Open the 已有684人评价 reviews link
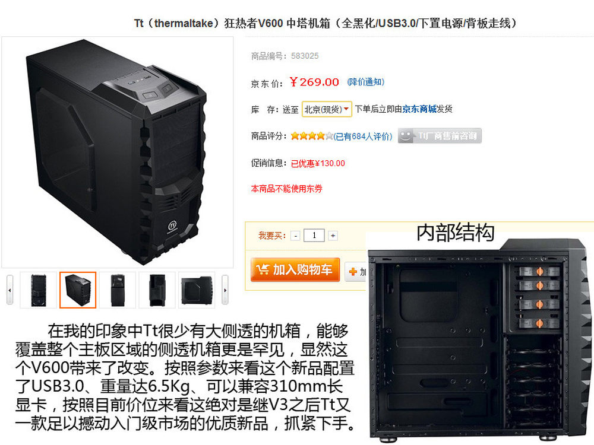 pyautogui.click(x=363, y=136)
